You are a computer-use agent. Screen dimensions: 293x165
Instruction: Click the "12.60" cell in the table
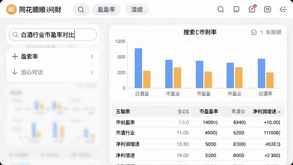(x=183, y=144)
